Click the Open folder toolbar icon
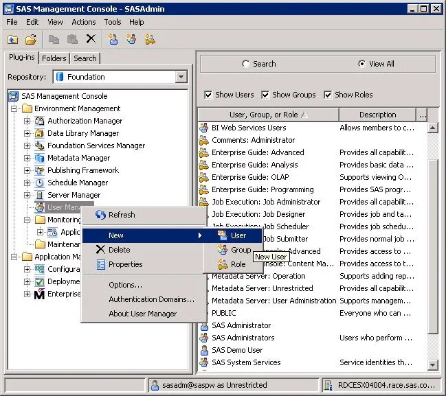Viewport: 446px width, 396px height. point(31,39)
